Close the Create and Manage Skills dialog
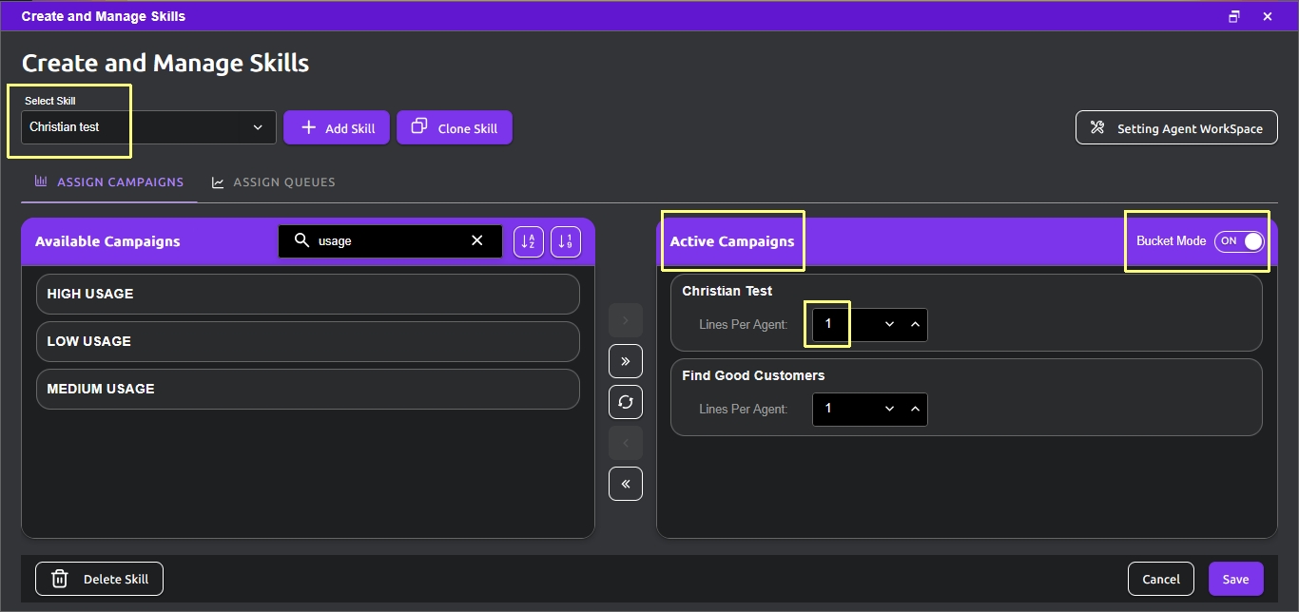 (1268, 16)
